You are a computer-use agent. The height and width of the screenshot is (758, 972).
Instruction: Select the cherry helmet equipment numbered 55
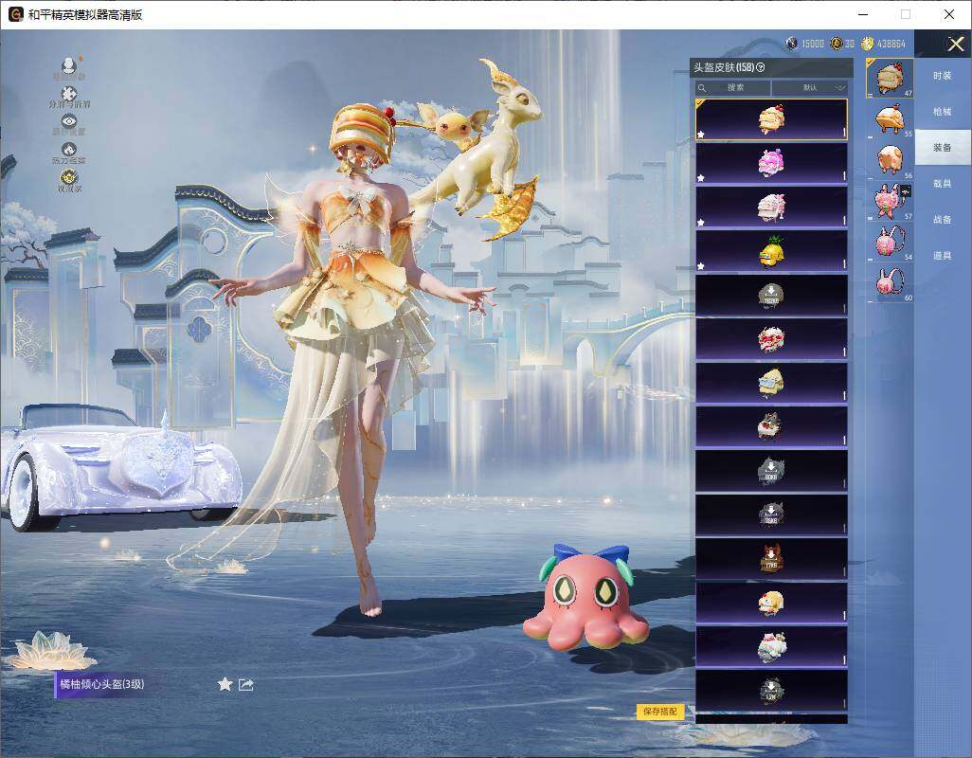pos(890,119)
